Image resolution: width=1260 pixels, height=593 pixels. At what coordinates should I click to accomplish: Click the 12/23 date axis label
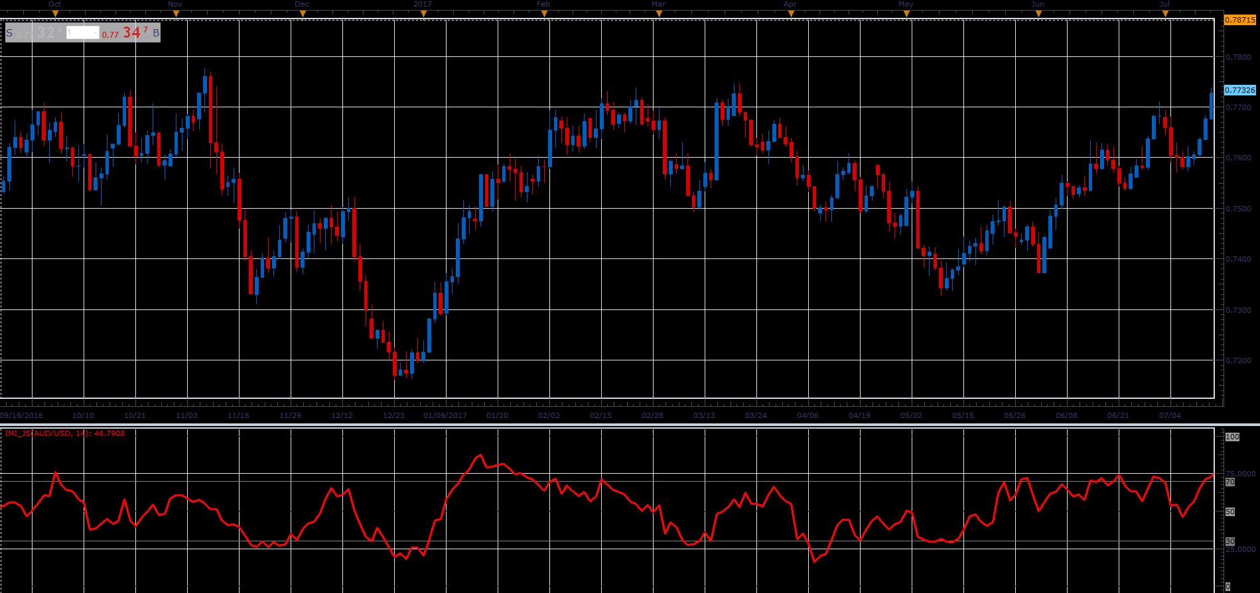tap(393, 415)
